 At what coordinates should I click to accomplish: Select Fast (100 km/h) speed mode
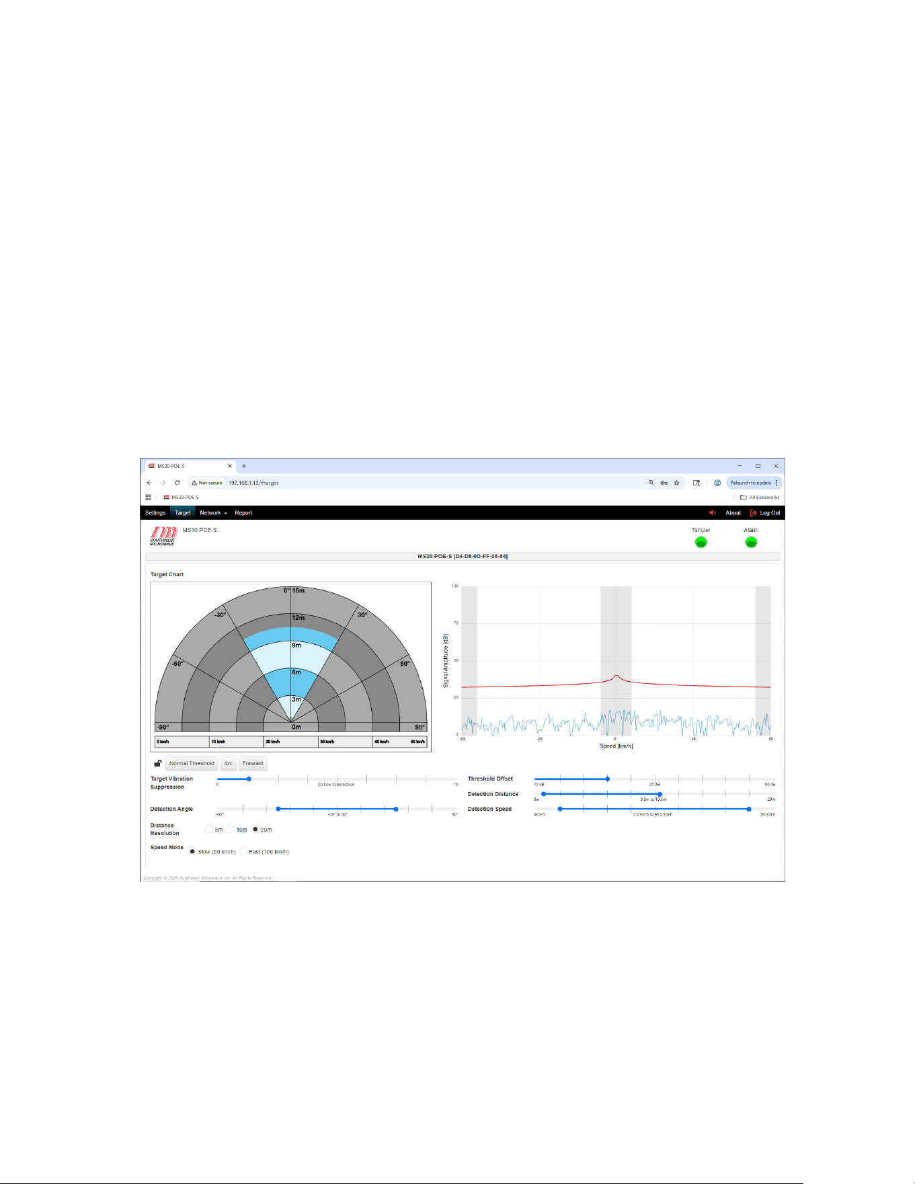(243, 852)
